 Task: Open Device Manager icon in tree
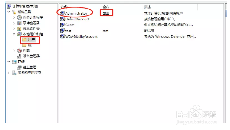click(x=19, y=56)
